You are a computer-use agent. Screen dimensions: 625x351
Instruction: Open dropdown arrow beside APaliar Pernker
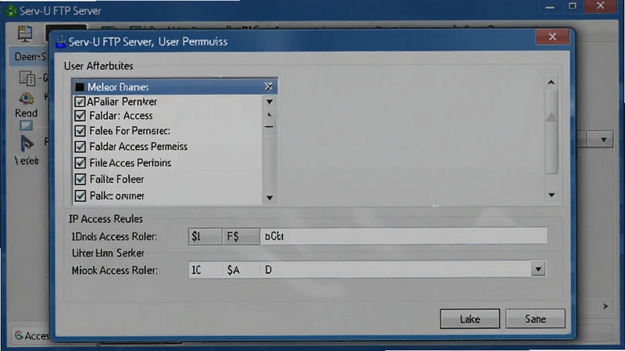point(270,102)
